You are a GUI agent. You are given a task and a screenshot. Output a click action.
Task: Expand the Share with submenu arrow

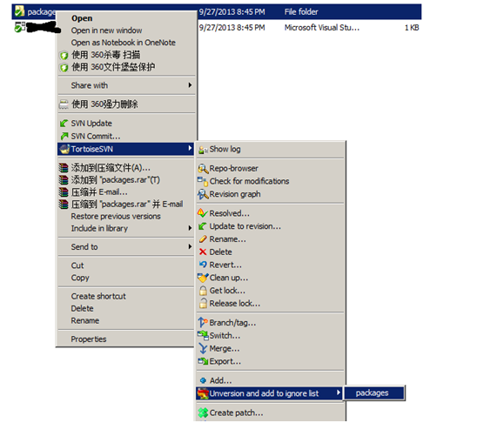click(x=190, y=85)
